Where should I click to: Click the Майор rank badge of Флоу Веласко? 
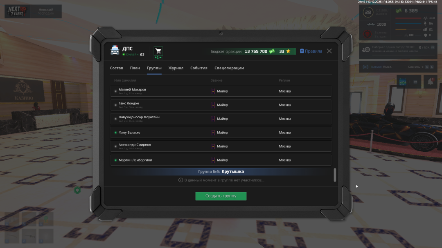[x=213, y=133]
